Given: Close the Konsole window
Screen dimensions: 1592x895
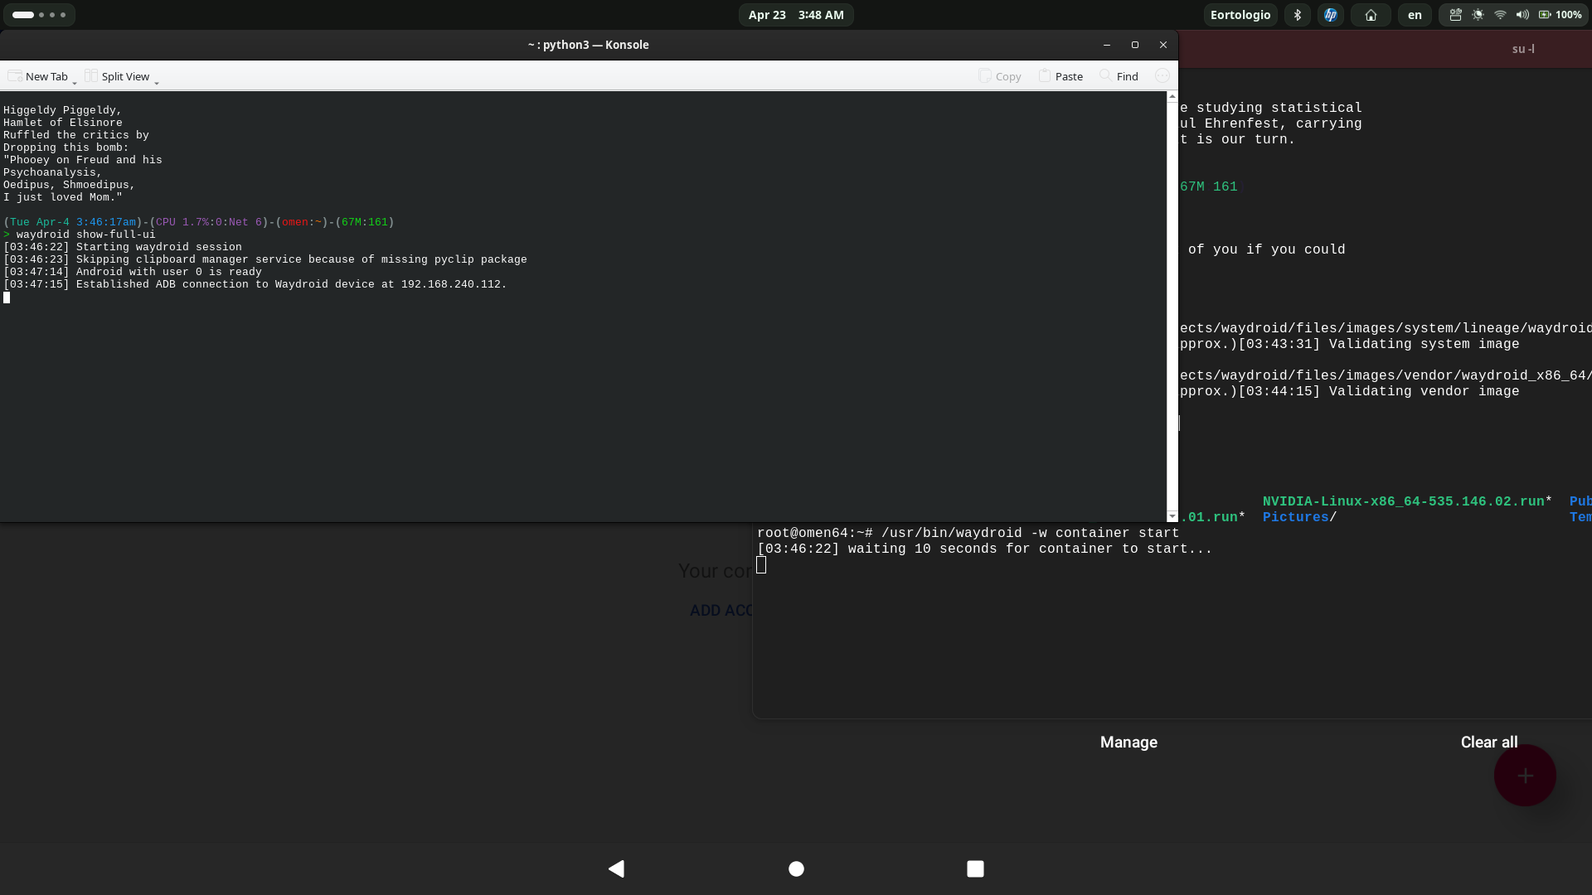Looking at the screenshot, I should [1163, 45].
